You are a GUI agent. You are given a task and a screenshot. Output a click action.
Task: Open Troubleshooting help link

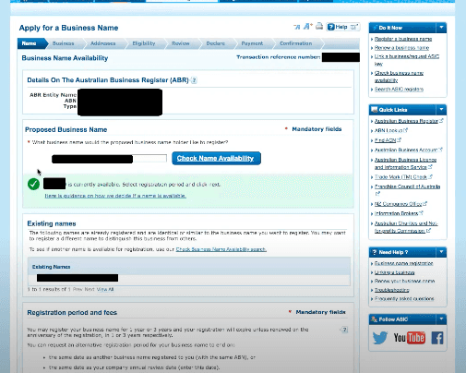point(392,290)
